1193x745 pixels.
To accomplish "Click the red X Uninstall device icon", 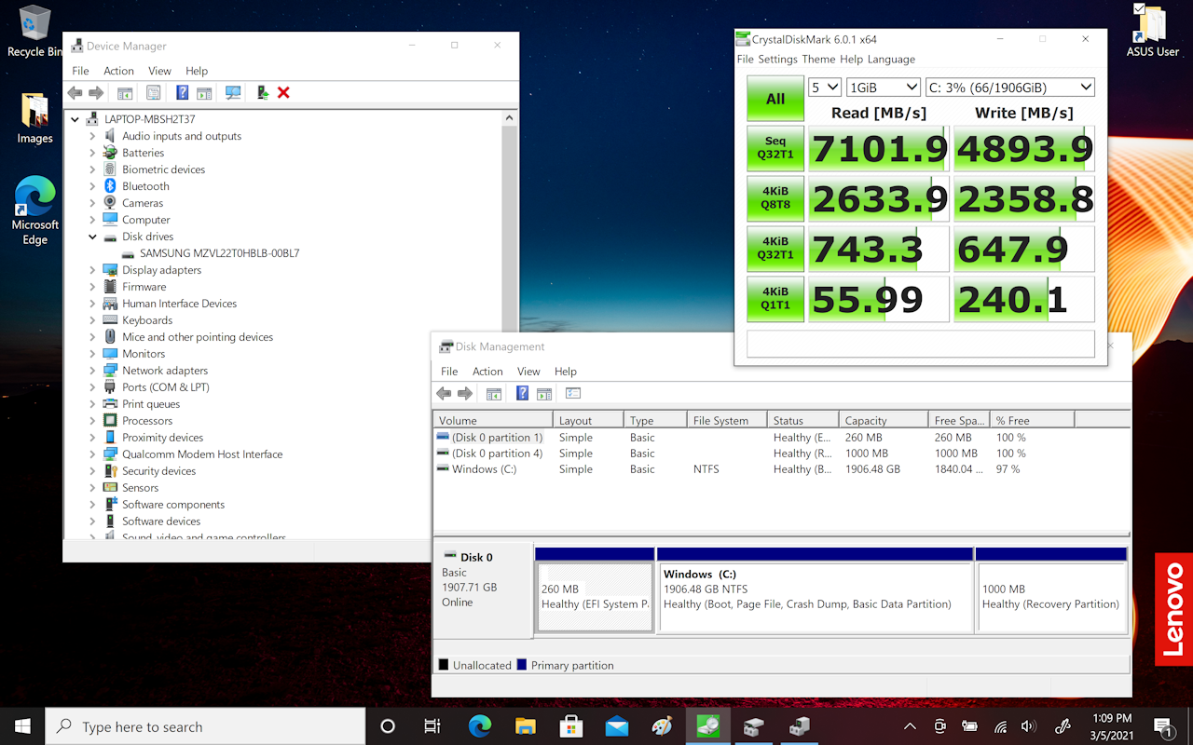I will pyautogui.click(x=283, y=93).
